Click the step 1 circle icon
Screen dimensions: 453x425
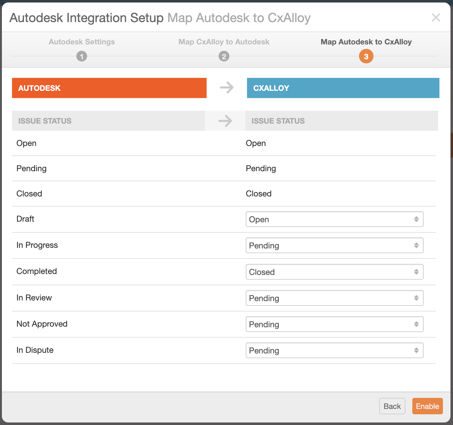pyautogui.click(x=82, y=56)
